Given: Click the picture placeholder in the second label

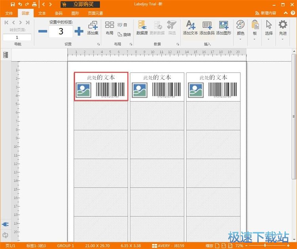Looking at the screenshot, I should (140, 90).
